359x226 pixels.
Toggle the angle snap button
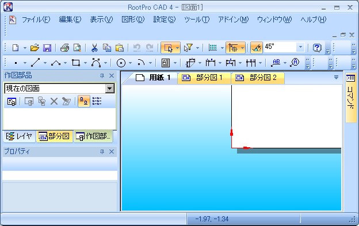tap(257, 48)
